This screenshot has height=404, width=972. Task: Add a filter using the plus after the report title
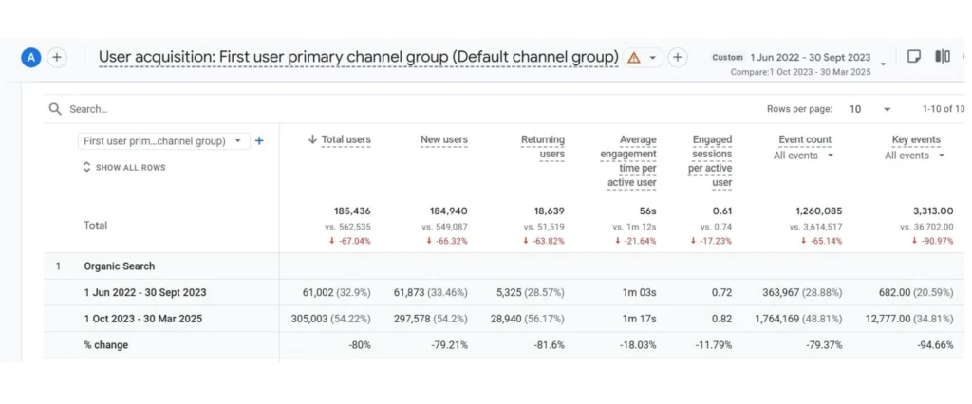[x=678, y=58]
